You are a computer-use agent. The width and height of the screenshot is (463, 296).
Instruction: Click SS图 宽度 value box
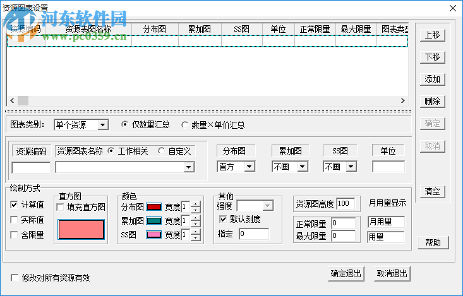[186, 235]
